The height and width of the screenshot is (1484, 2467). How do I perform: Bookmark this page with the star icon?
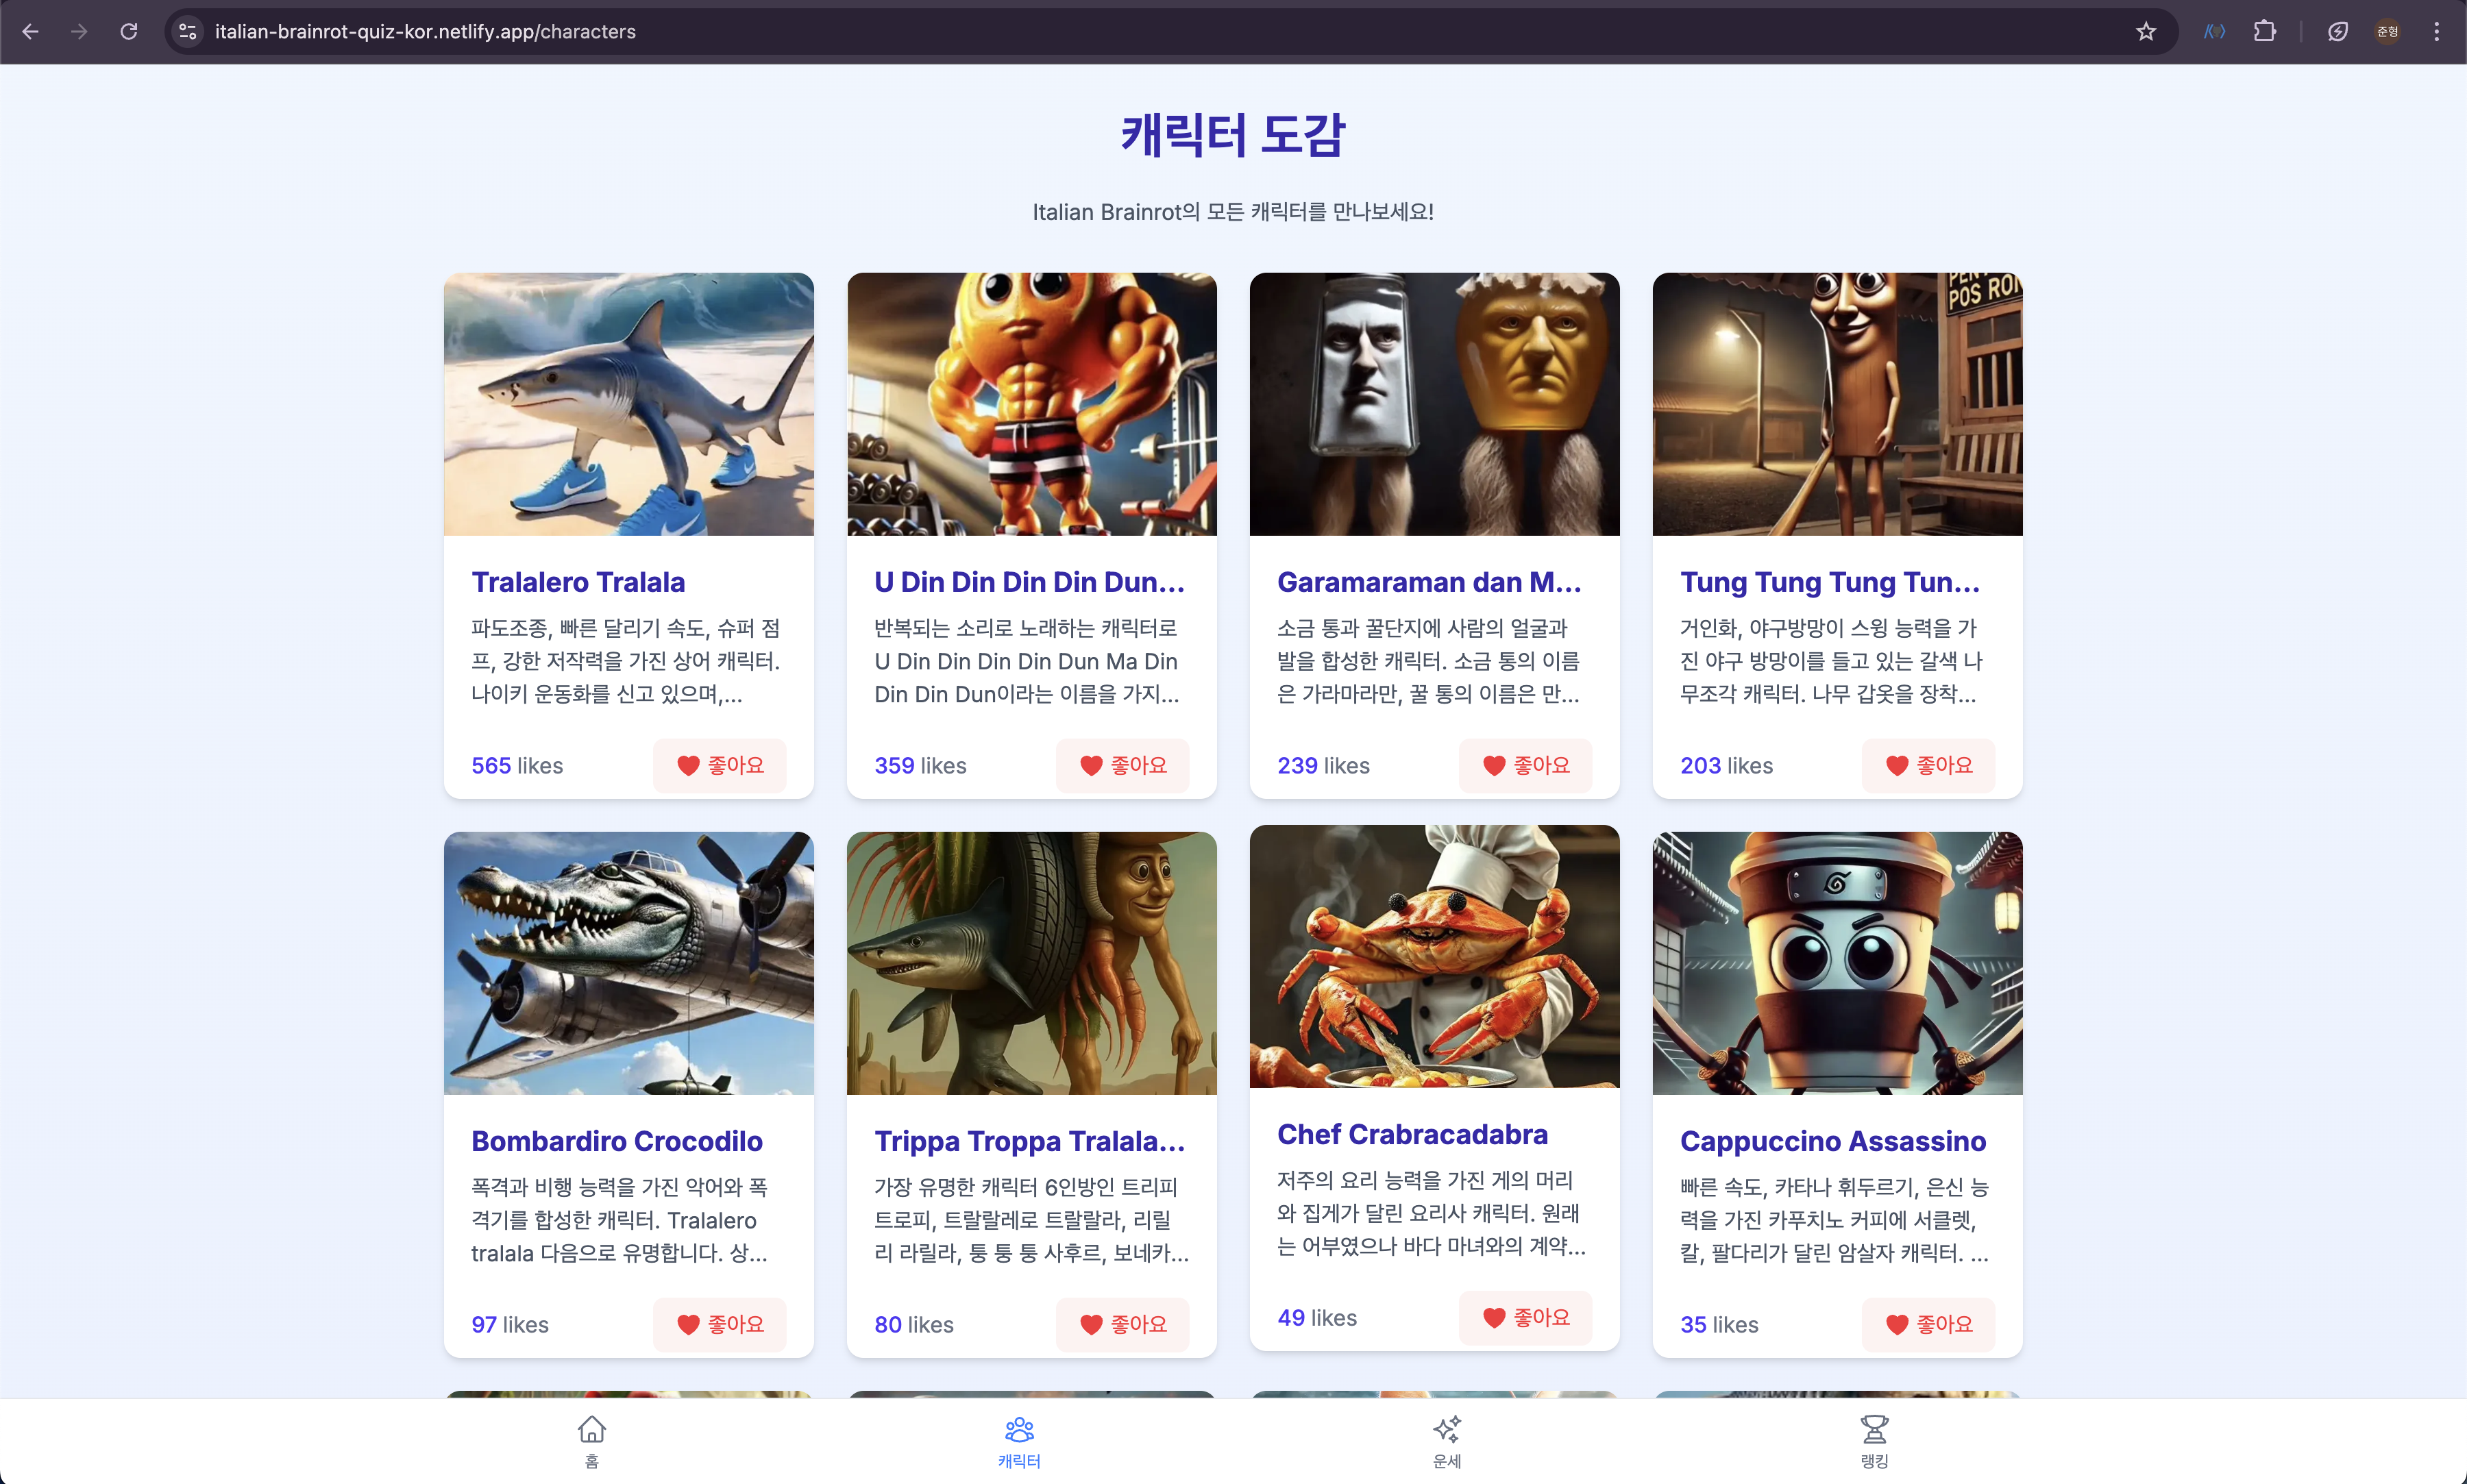coord(2145,32)
